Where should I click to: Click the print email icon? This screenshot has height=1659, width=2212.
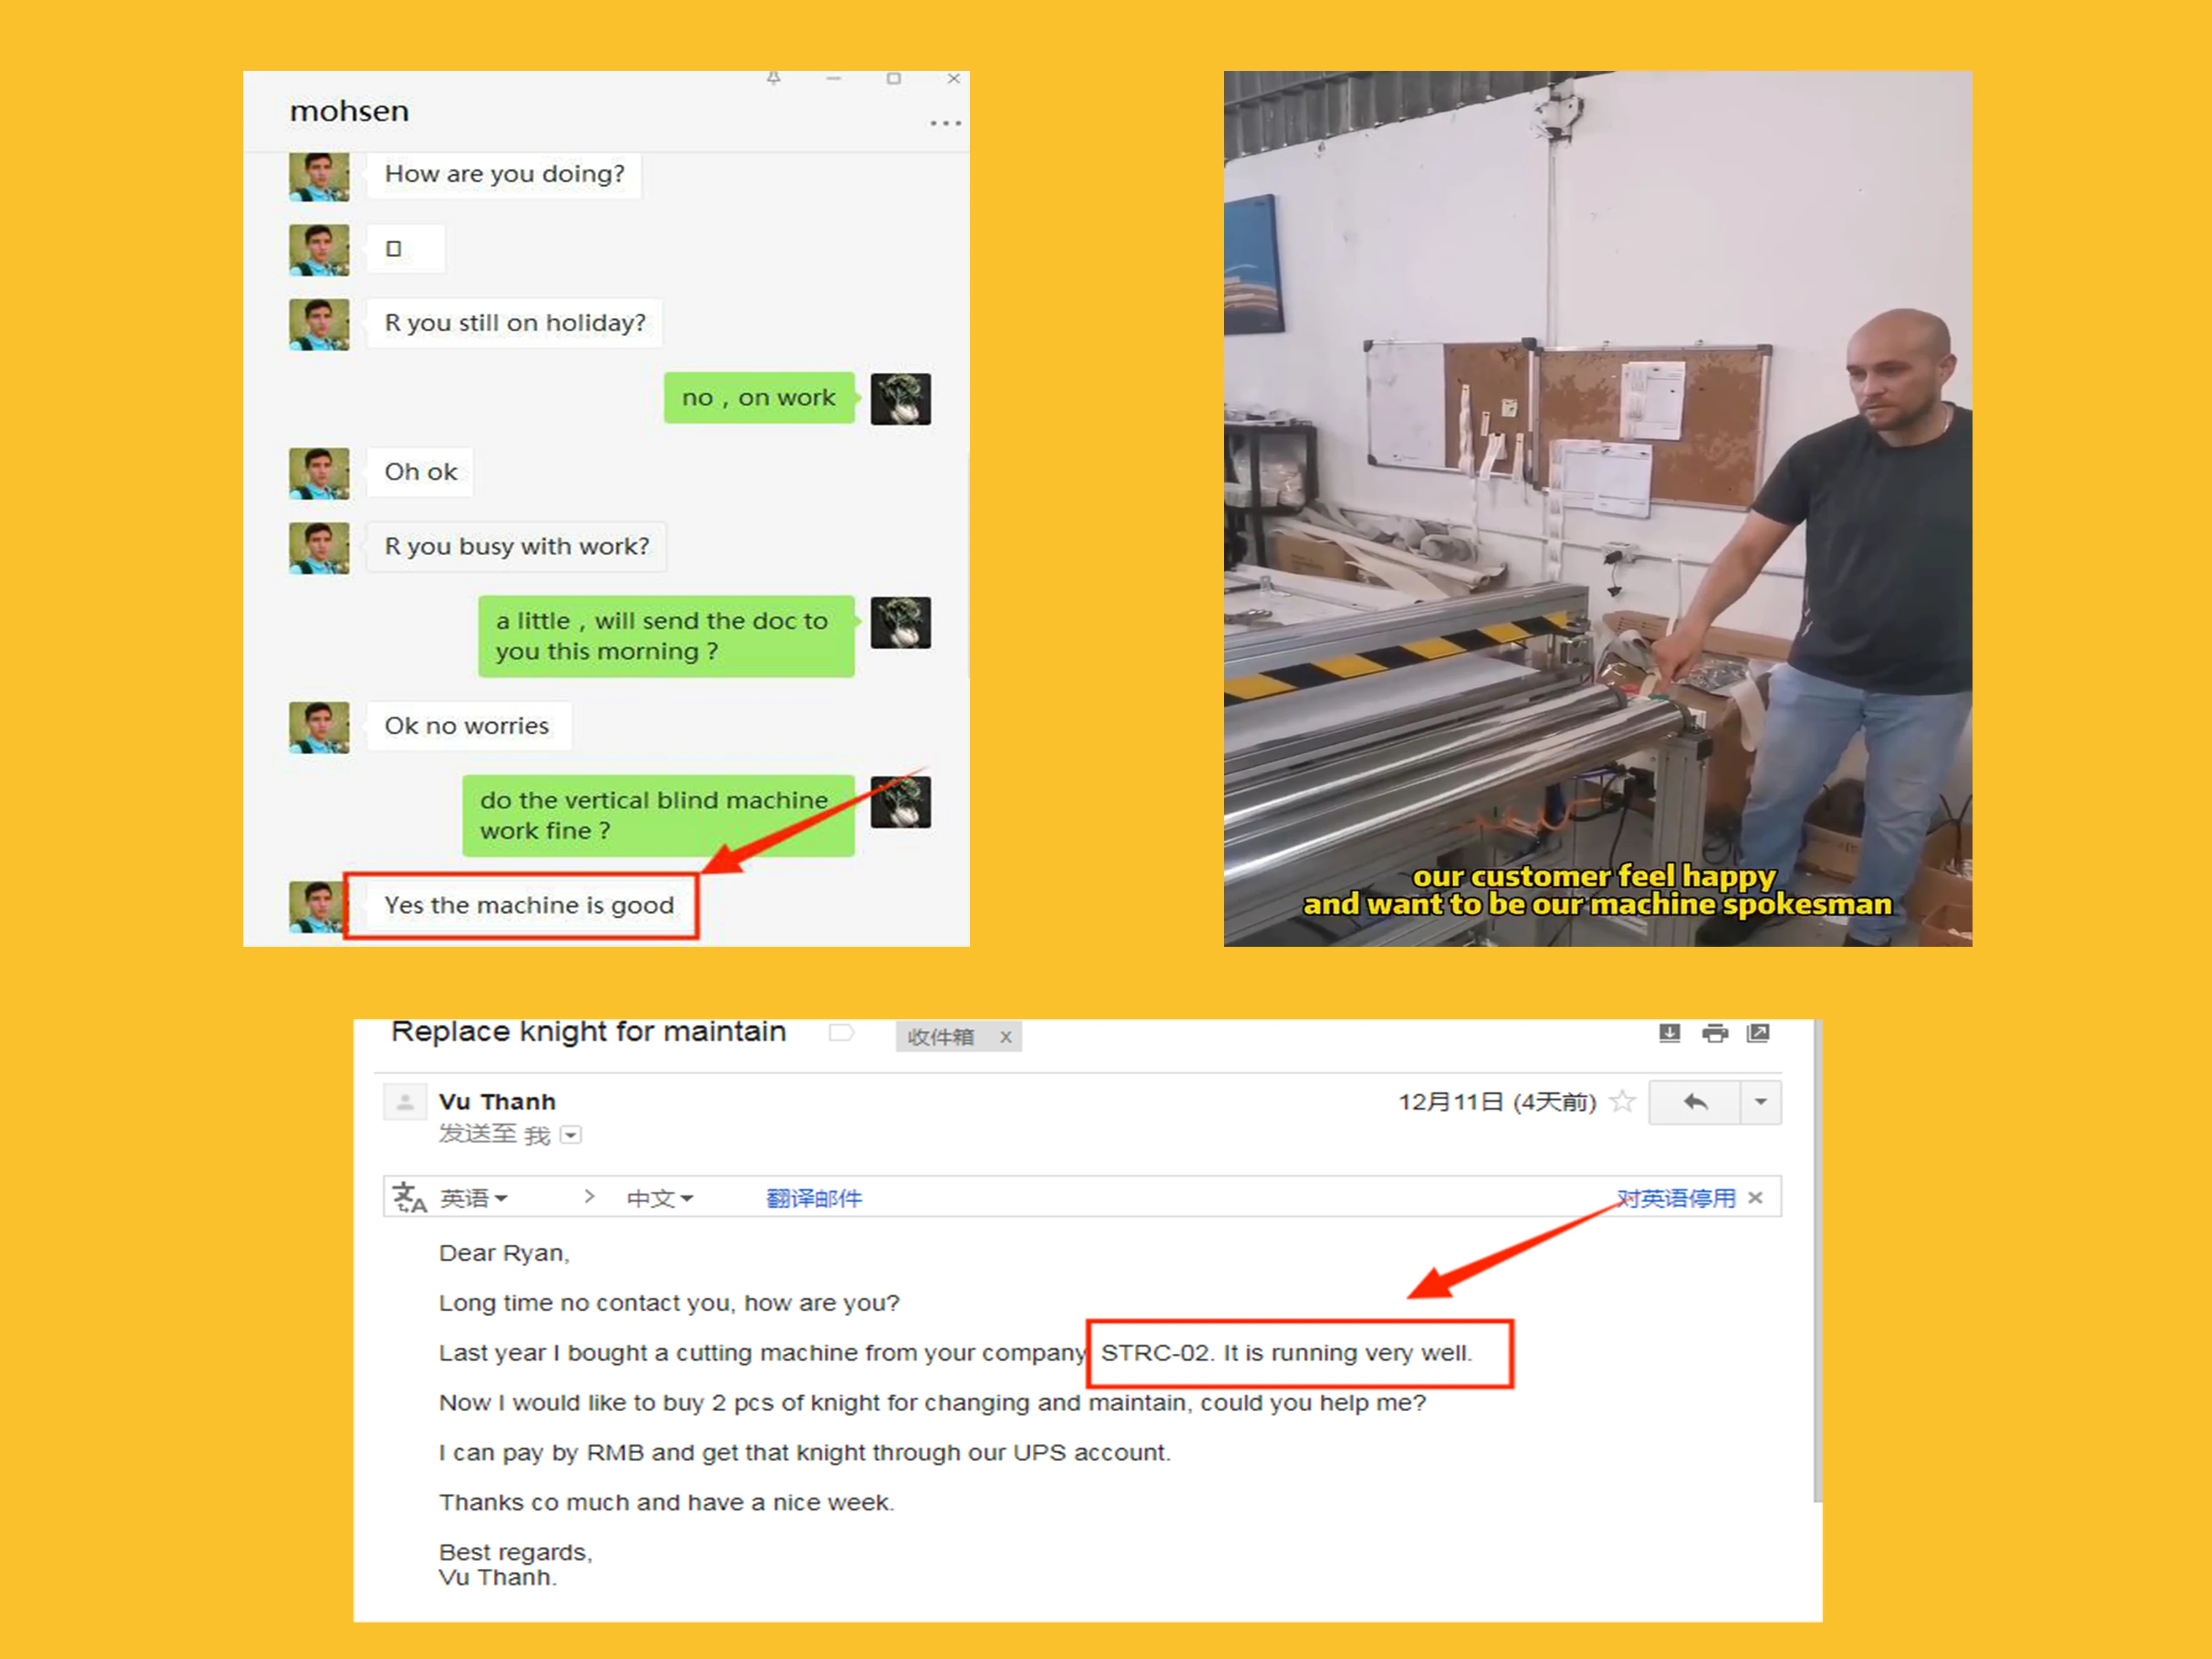1714,1033
